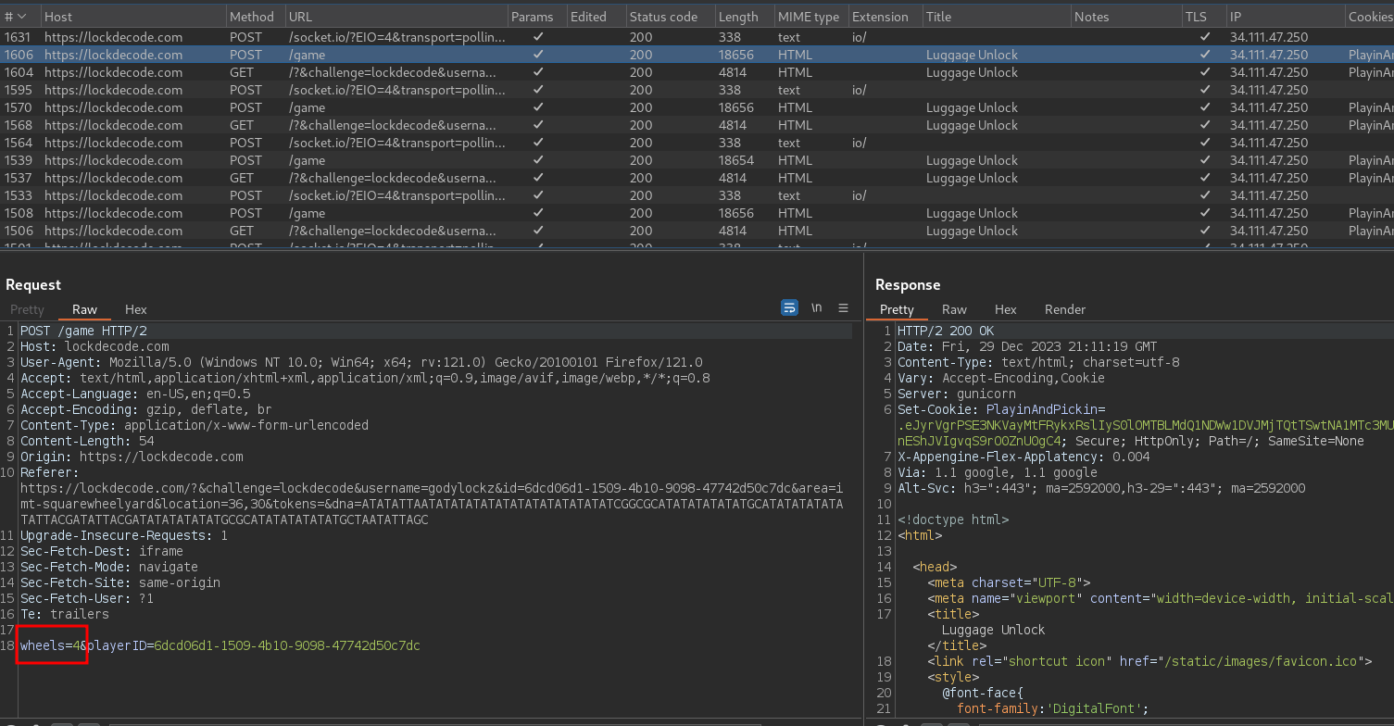
Task: Click TLS checkmark in row 1604
Action: pos(1204,72)
